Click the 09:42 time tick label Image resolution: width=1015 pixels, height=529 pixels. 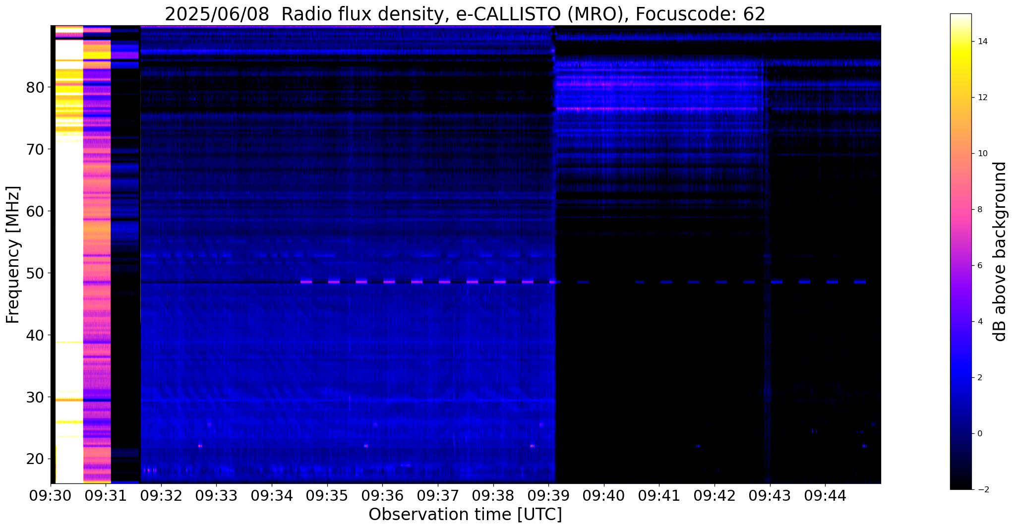click(x=715, y=495)
